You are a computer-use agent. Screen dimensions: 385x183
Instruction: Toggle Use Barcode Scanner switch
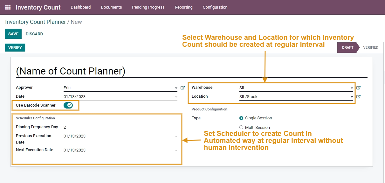tap(68, 105)
